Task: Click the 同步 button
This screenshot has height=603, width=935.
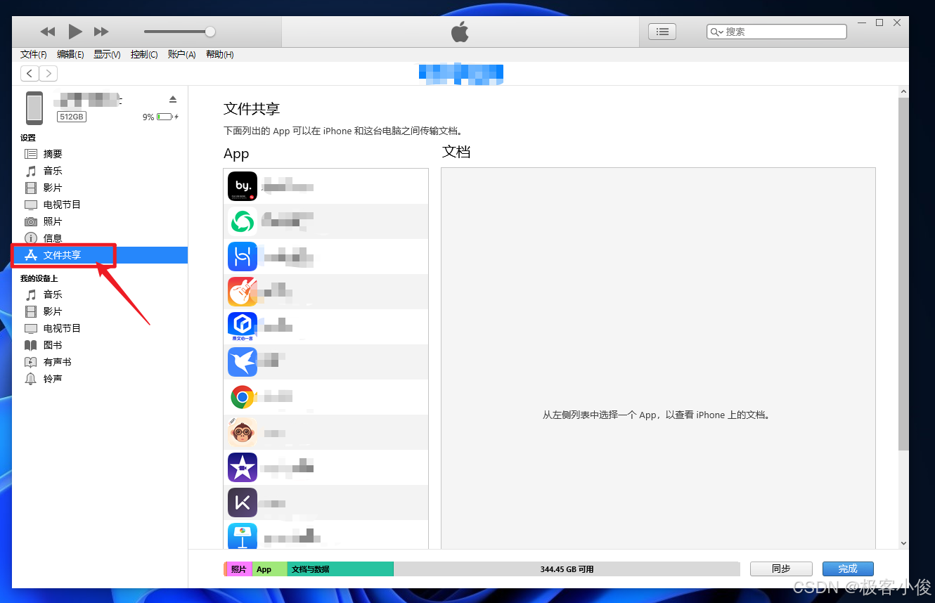Action: (781, 569)
